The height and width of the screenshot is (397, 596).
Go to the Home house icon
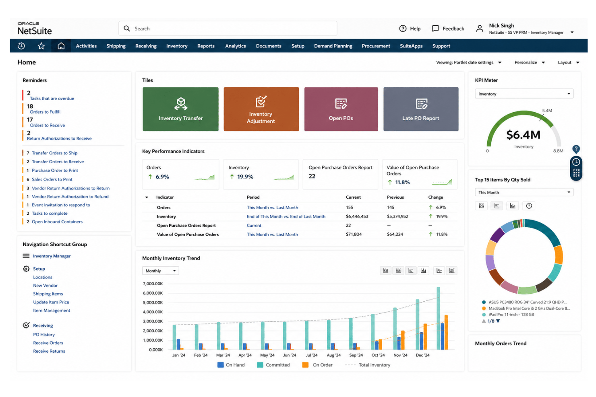(x=61, y=46)
